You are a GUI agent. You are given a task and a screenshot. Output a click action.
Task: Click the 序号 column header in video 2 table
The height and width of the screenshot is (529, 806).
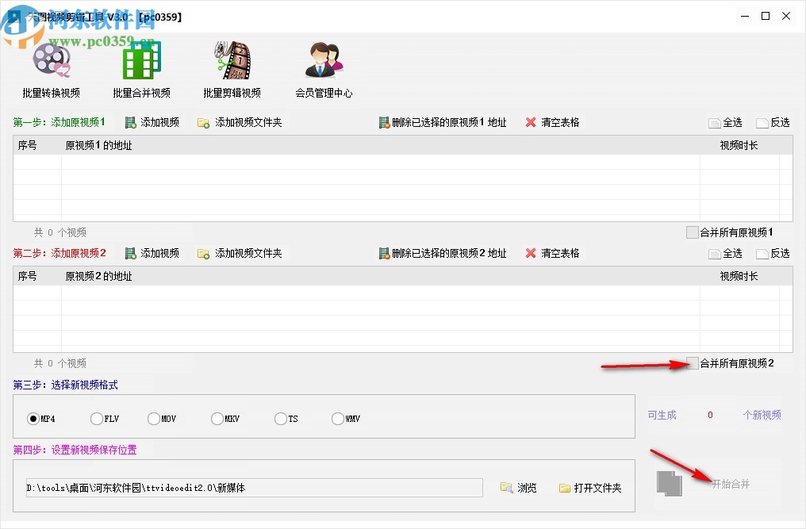pos(37,276)
